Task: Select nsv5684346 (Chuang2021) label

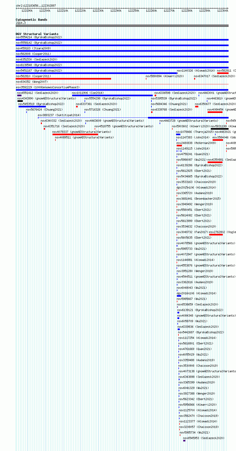Action: [x=169, y=104]
